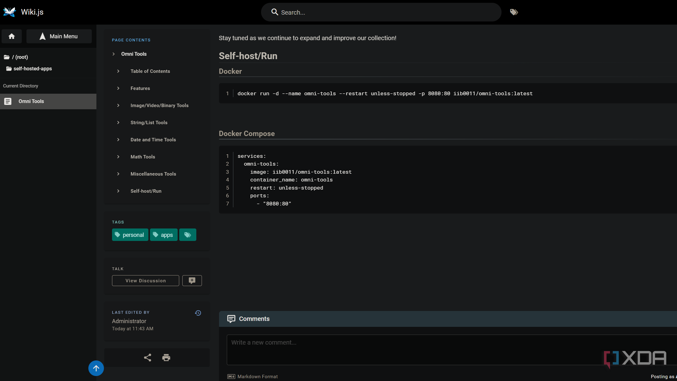
Task: Expand the Features chevron
Action: point(118,88)
